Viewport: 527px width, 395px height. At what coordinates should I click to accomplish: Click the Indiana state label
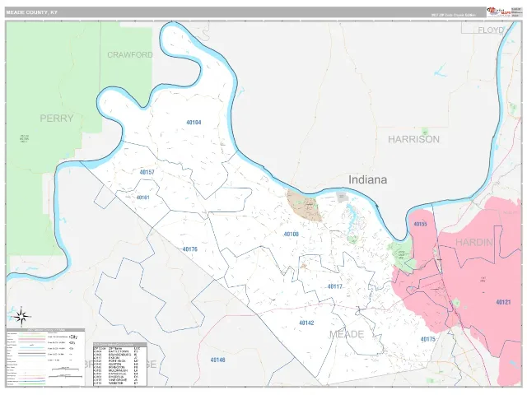point(368,179)
